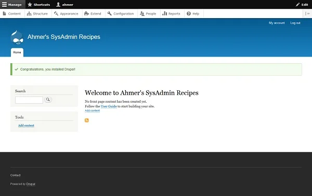Open the Help admin menu
This screenshot has height=196, width=312.
click(193, 13)
